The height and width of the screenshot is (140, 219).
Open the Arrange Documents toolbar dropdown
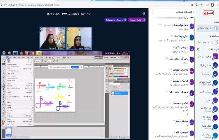click(64, 57)
